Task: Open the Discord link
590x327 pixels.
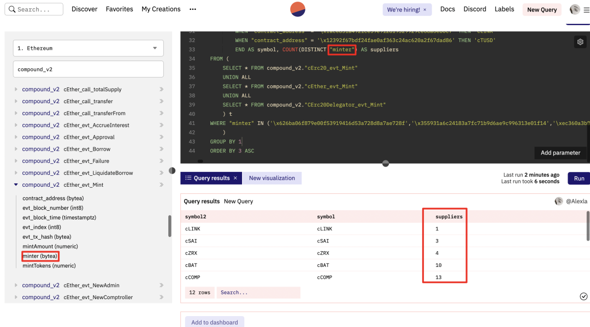Action: click(x=475, y=9)
